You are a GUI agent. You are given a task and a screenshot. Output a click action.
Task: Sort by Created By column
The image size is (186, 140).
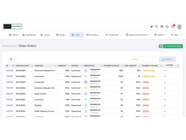(93, 66)
